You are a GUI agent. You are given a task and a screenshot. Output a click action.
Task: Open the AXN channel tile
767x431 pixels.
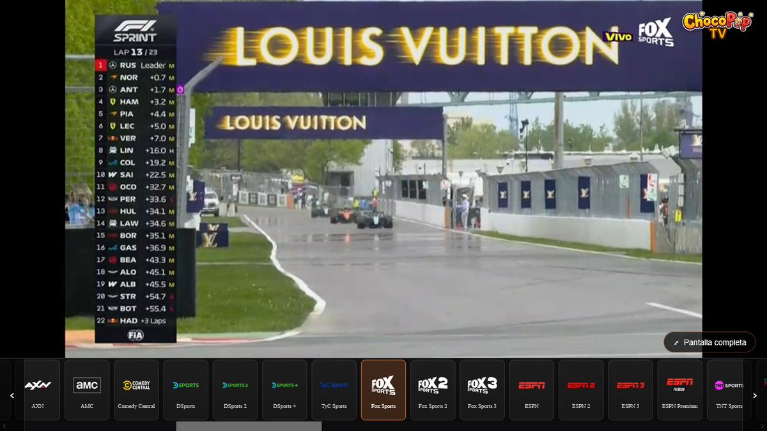click(38, 389)
